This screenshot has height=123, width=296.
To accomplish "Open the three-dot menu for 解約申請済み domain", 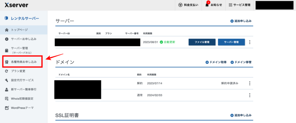I will point(250,83).
